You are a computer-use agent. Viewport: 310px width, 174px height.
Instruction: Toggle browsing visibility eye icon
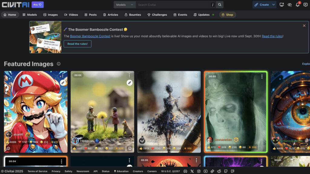289,5
